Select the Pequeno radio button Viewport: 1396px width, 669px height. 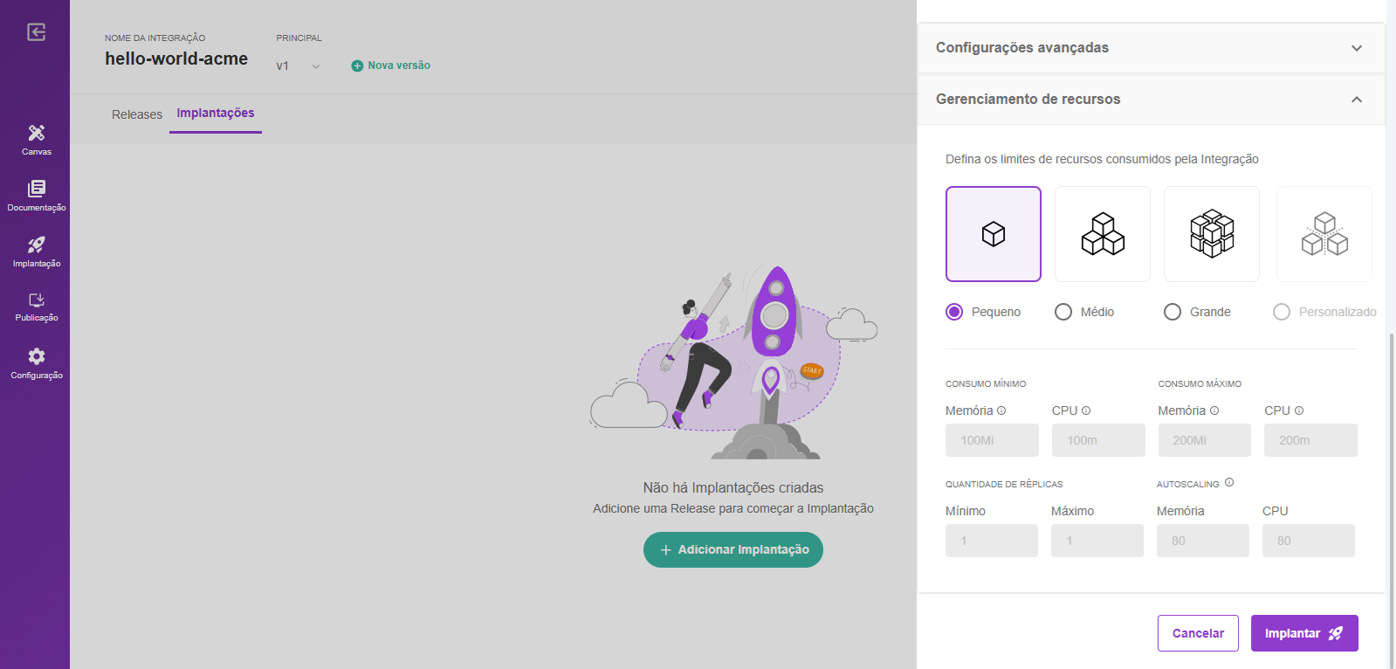pos(954,312)
